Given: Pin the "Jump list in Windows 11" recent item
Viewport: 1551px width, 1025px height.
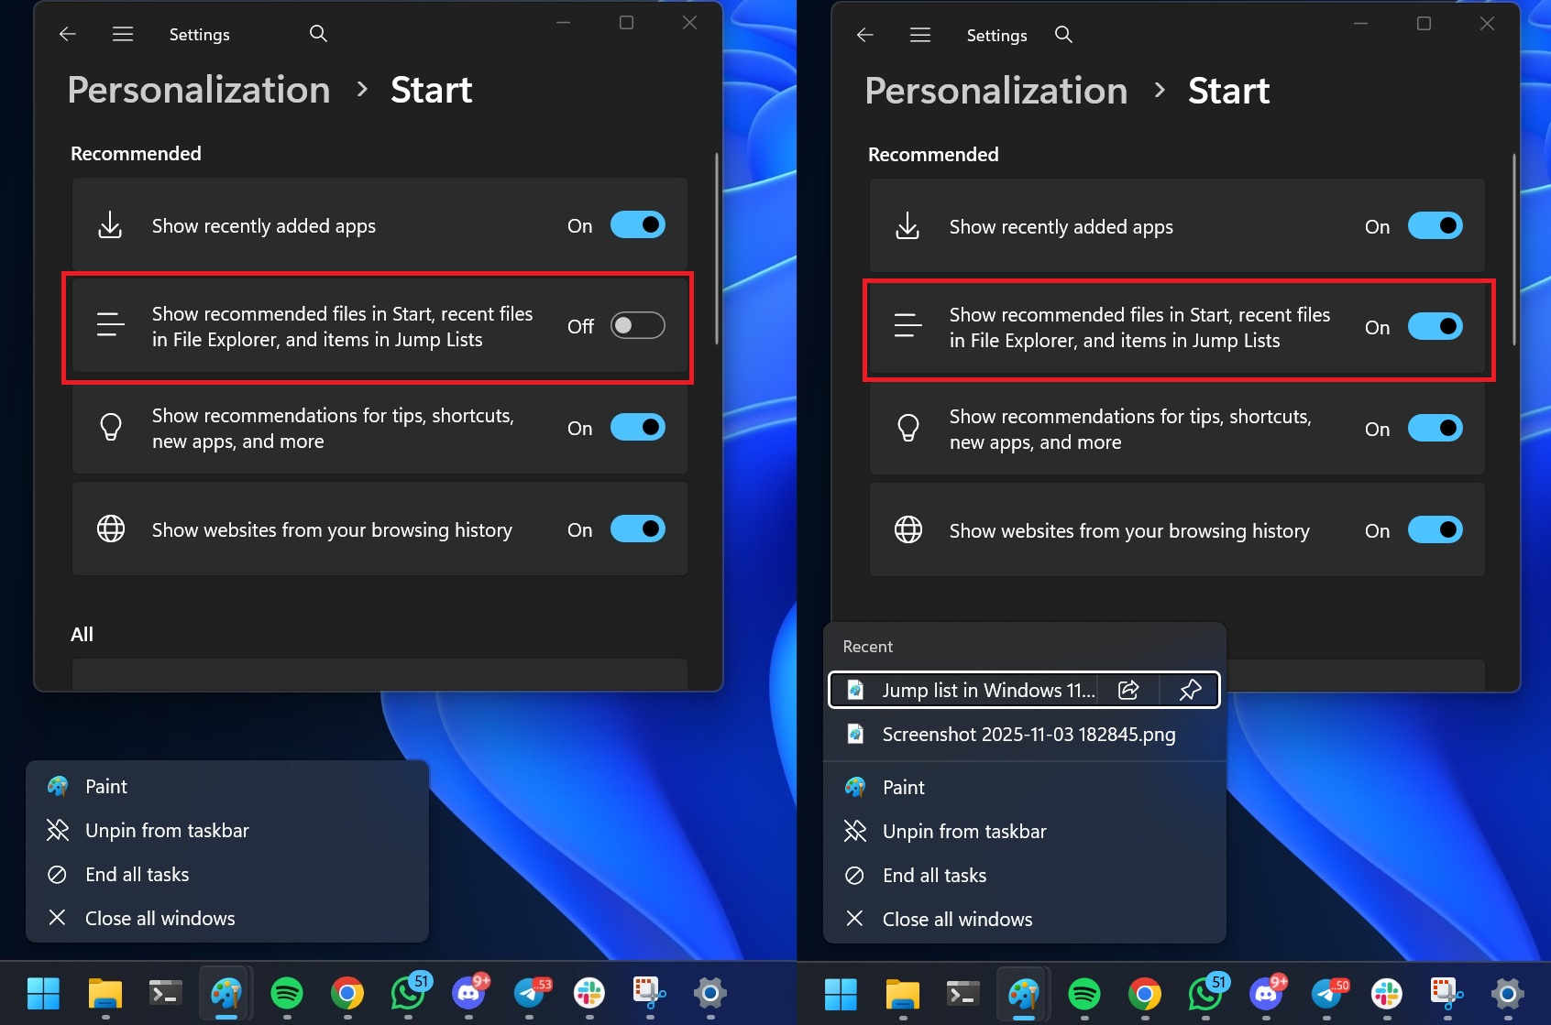Looking at the screenshot, I should 1191,690.
